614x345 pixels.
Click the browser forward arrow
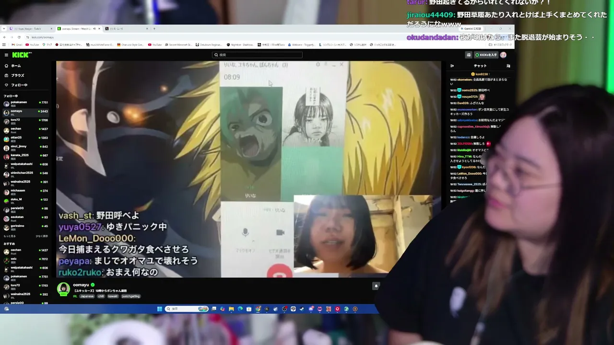click(x=12, y=37)
